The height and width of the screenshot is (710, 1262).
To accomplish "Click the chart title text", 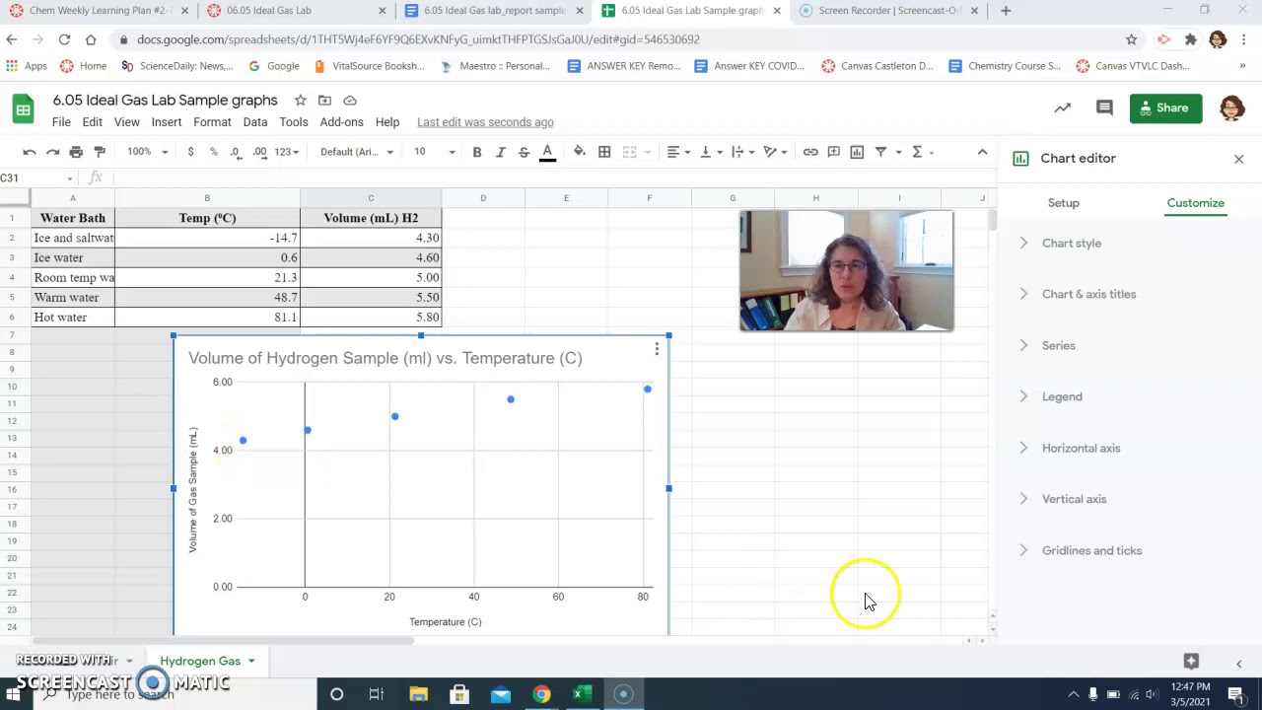I will tap(386, 358).
